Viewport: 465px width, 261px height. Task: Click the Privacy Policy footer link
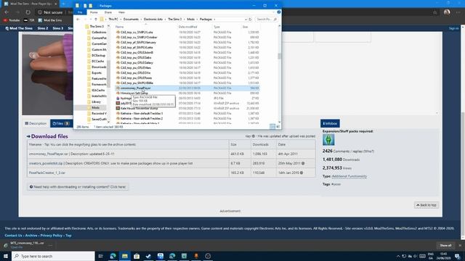(52, 236)
